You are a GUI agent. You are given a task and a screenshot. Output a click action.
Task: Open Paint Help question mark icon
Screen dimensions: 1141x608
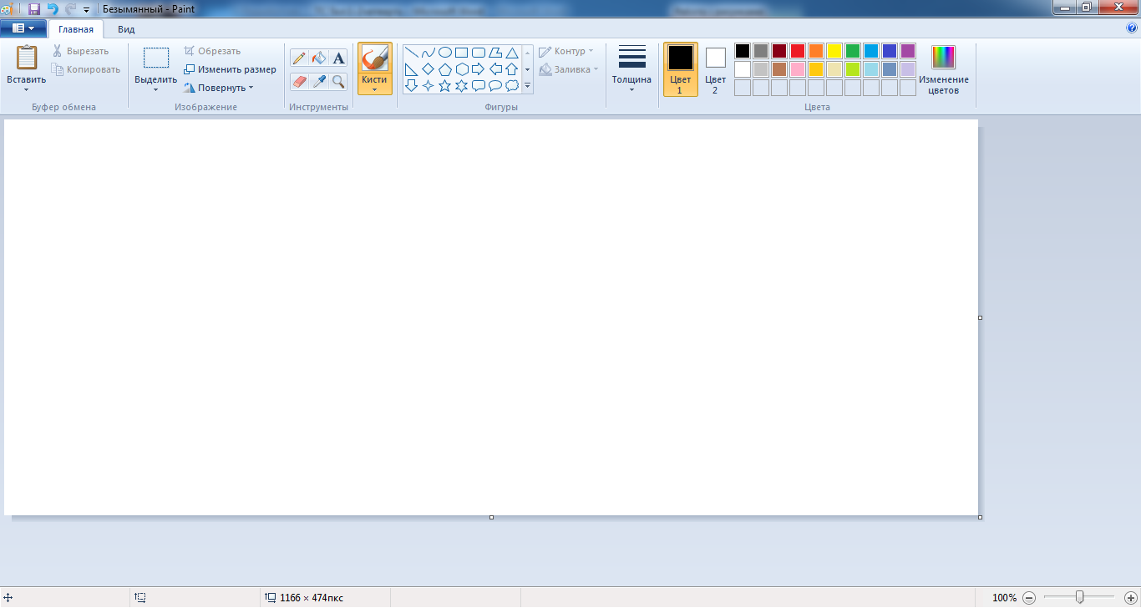pos(1132,28)
